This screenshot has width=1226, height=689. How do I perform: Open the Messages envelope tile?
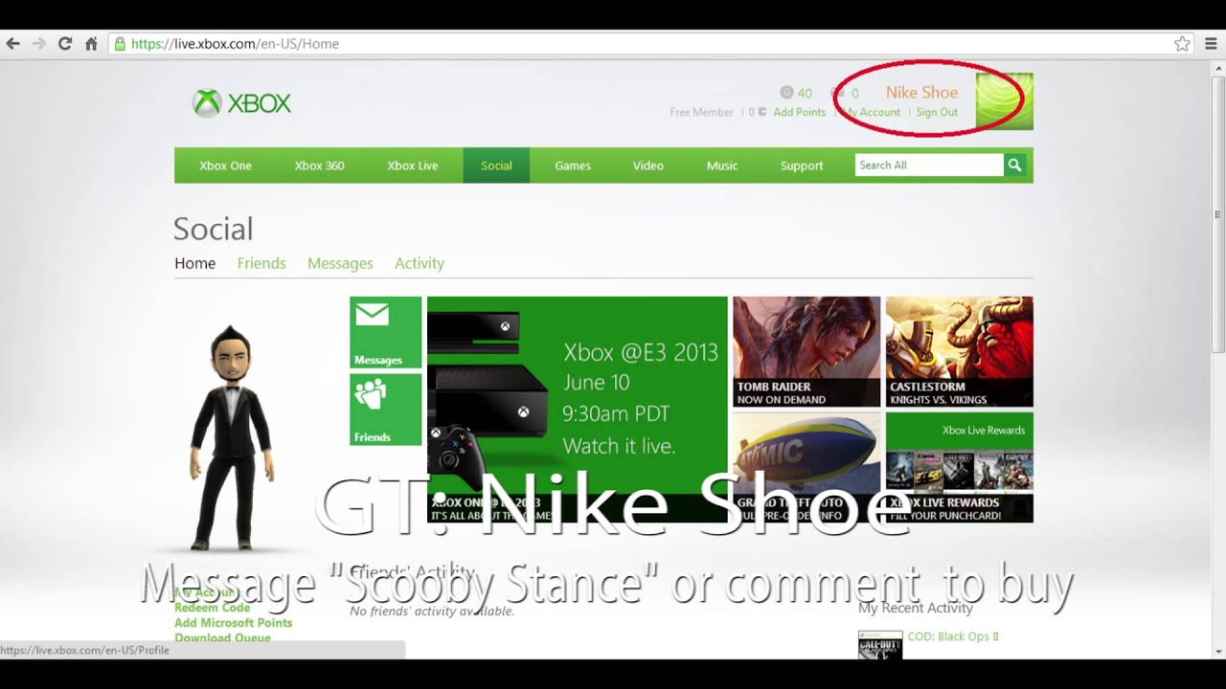385,332
